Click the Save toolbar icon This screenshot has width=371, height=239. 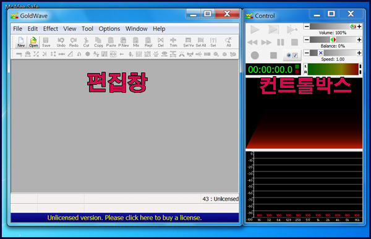click(x=46, y=42)
